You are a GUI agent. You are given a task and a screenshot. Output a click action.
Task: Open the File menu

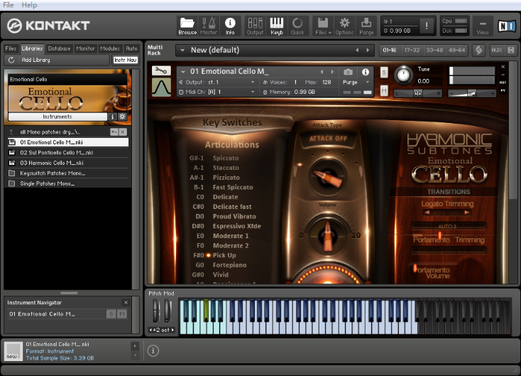point(9,5)
